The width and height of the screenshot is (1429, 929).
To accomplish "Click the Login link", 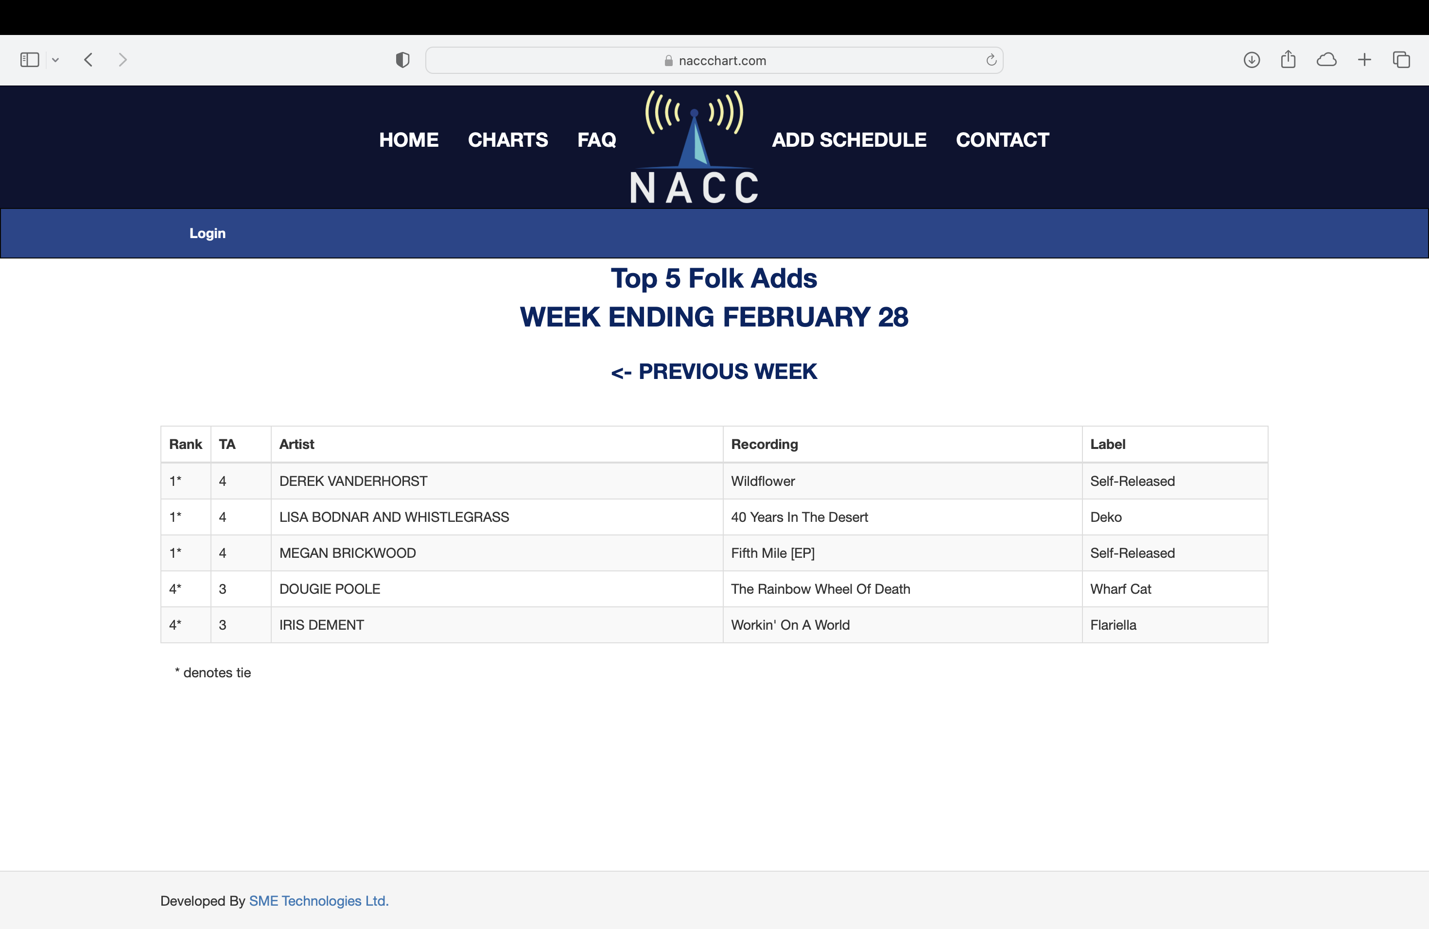I will pyautogui.click(x=207, y=233).
